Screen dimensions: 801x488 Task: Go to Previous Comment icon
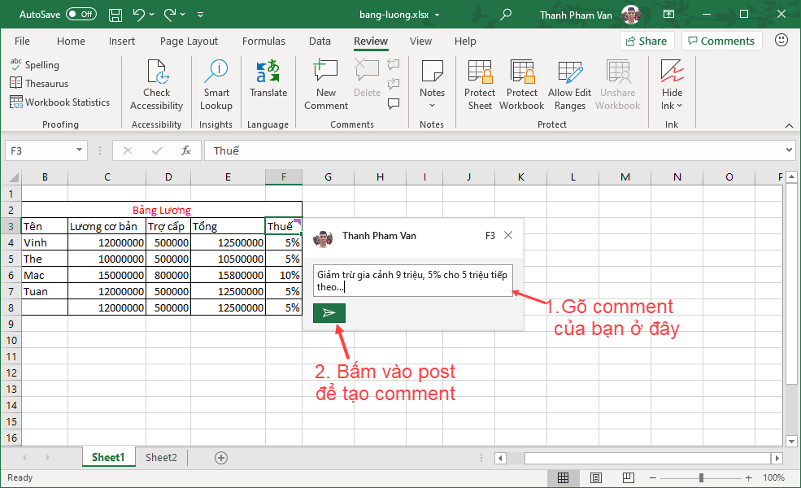tap(394, 64)
